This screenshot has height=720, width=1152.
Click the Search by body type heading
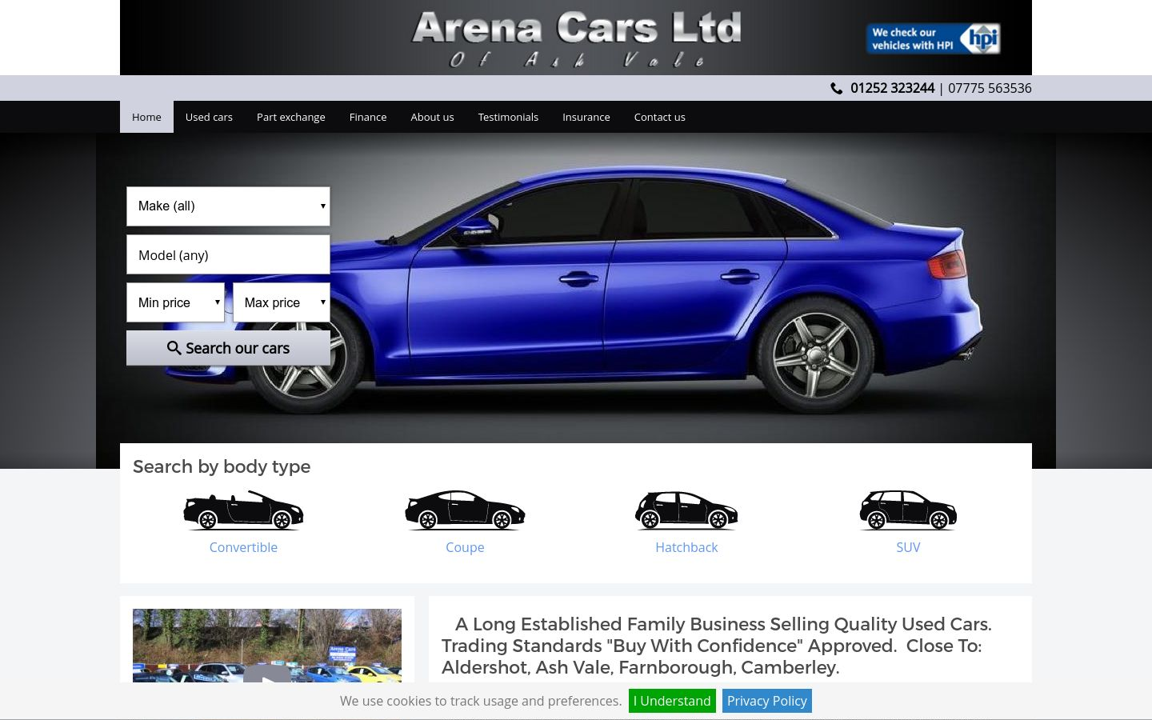[222, 466]
